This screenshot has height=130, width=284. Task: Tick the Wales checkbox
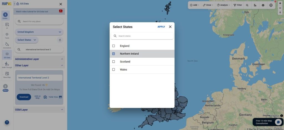[113, 70]
